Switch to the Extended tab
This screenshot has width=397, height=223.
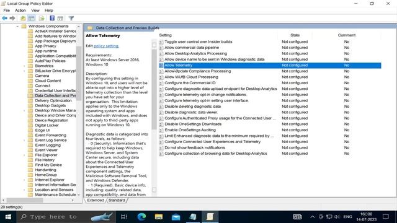[96, 200]
